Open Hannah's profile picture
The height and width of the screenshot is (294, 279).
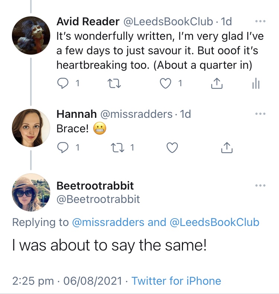pos(31,127)
